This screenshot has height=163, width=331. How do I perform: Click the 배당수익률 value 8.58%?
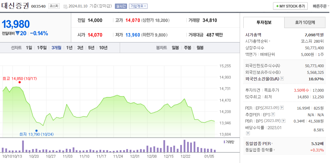pos(319,129)
